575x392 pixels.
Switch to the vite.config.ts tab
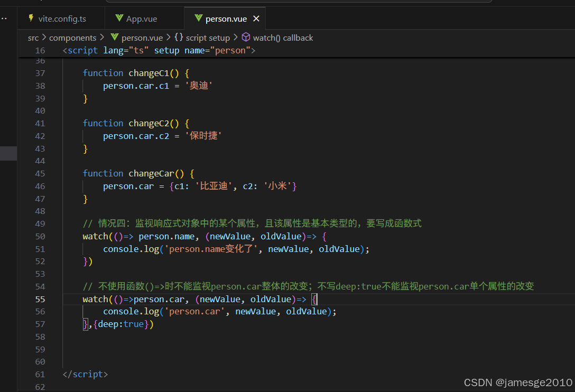[61, 18]
